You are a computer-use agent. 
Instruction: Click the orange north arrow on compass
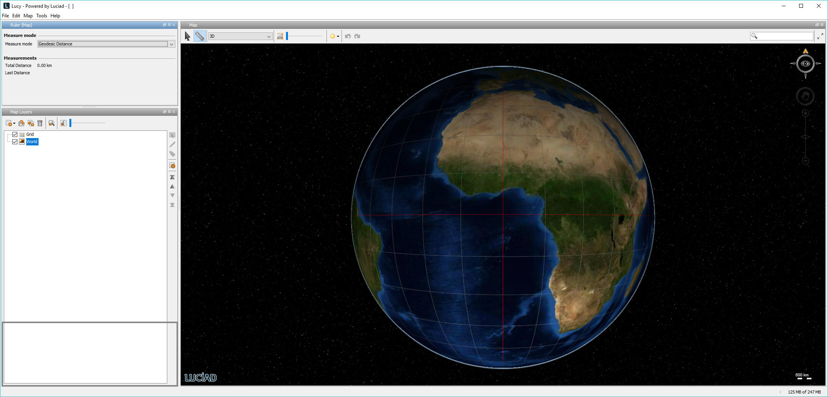tap(806, 51)
